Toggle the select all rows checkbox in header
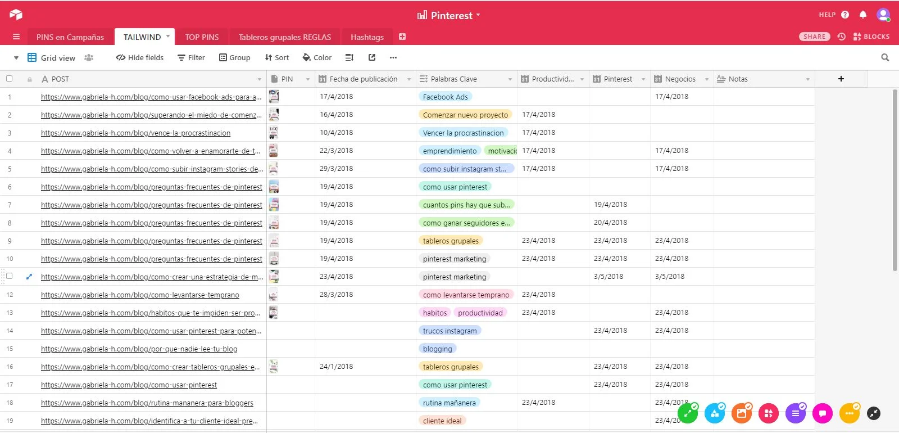This screenshot has width=899, height=433. click(x=9, y=79)
